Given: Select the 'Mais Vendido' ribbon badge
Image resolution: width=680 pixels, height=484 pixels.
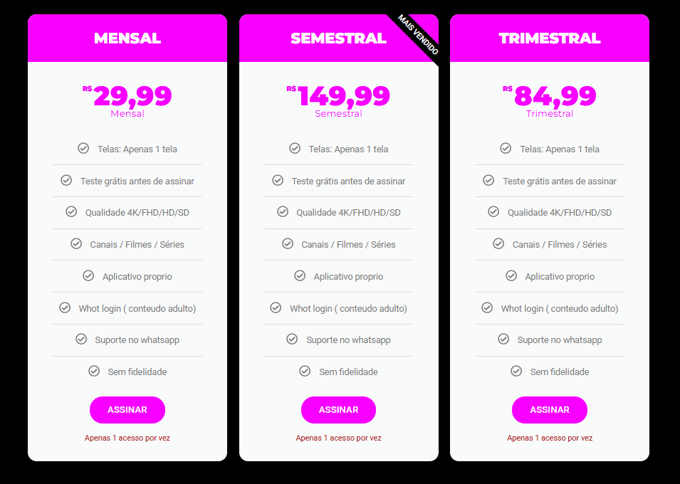Looking at the screenshot, I should [x=418, y=34].
